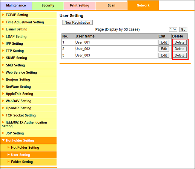This screenshot has height=169, width=195.
Task: Open the Print Setting tab
Action: (x=80, y=6)
